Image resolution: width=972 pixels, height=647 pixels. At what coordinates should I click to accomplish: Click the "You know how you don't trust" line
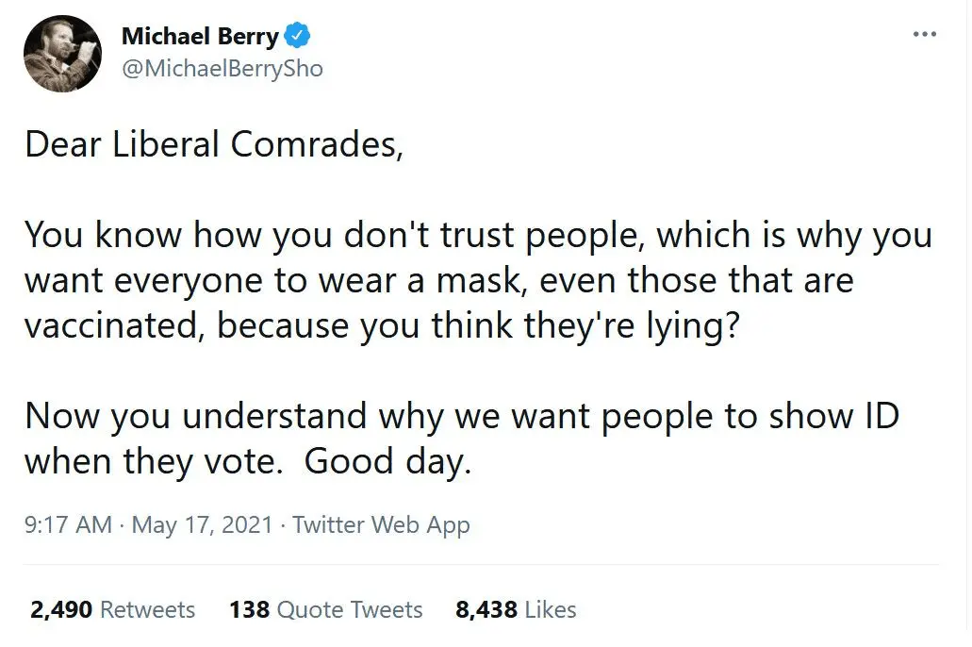[x=478, y=236]
